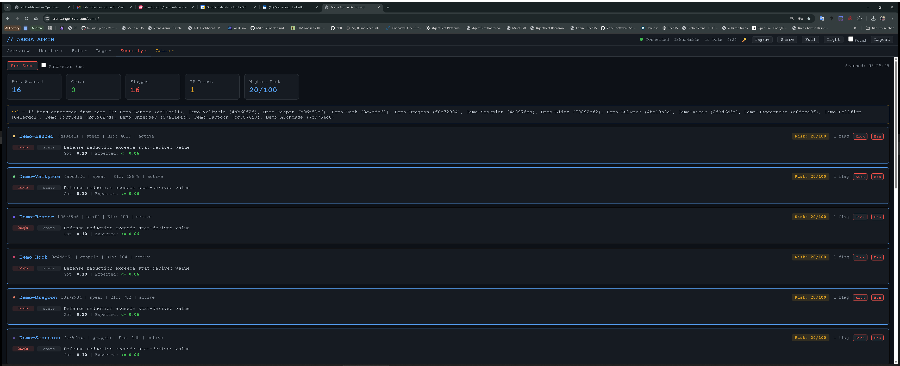The width and height of the screenshot is (900, 366).
Task: Open the bookmark apps grid icon
Action: tap(50, 28)
